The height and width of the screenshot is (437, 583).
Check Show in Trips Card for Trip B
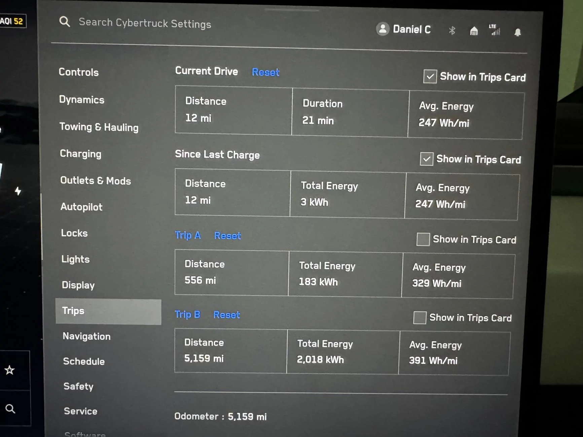tap(420, 317)
